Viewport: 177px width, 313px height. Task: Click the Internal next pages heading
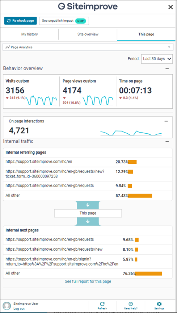point(22,230)
